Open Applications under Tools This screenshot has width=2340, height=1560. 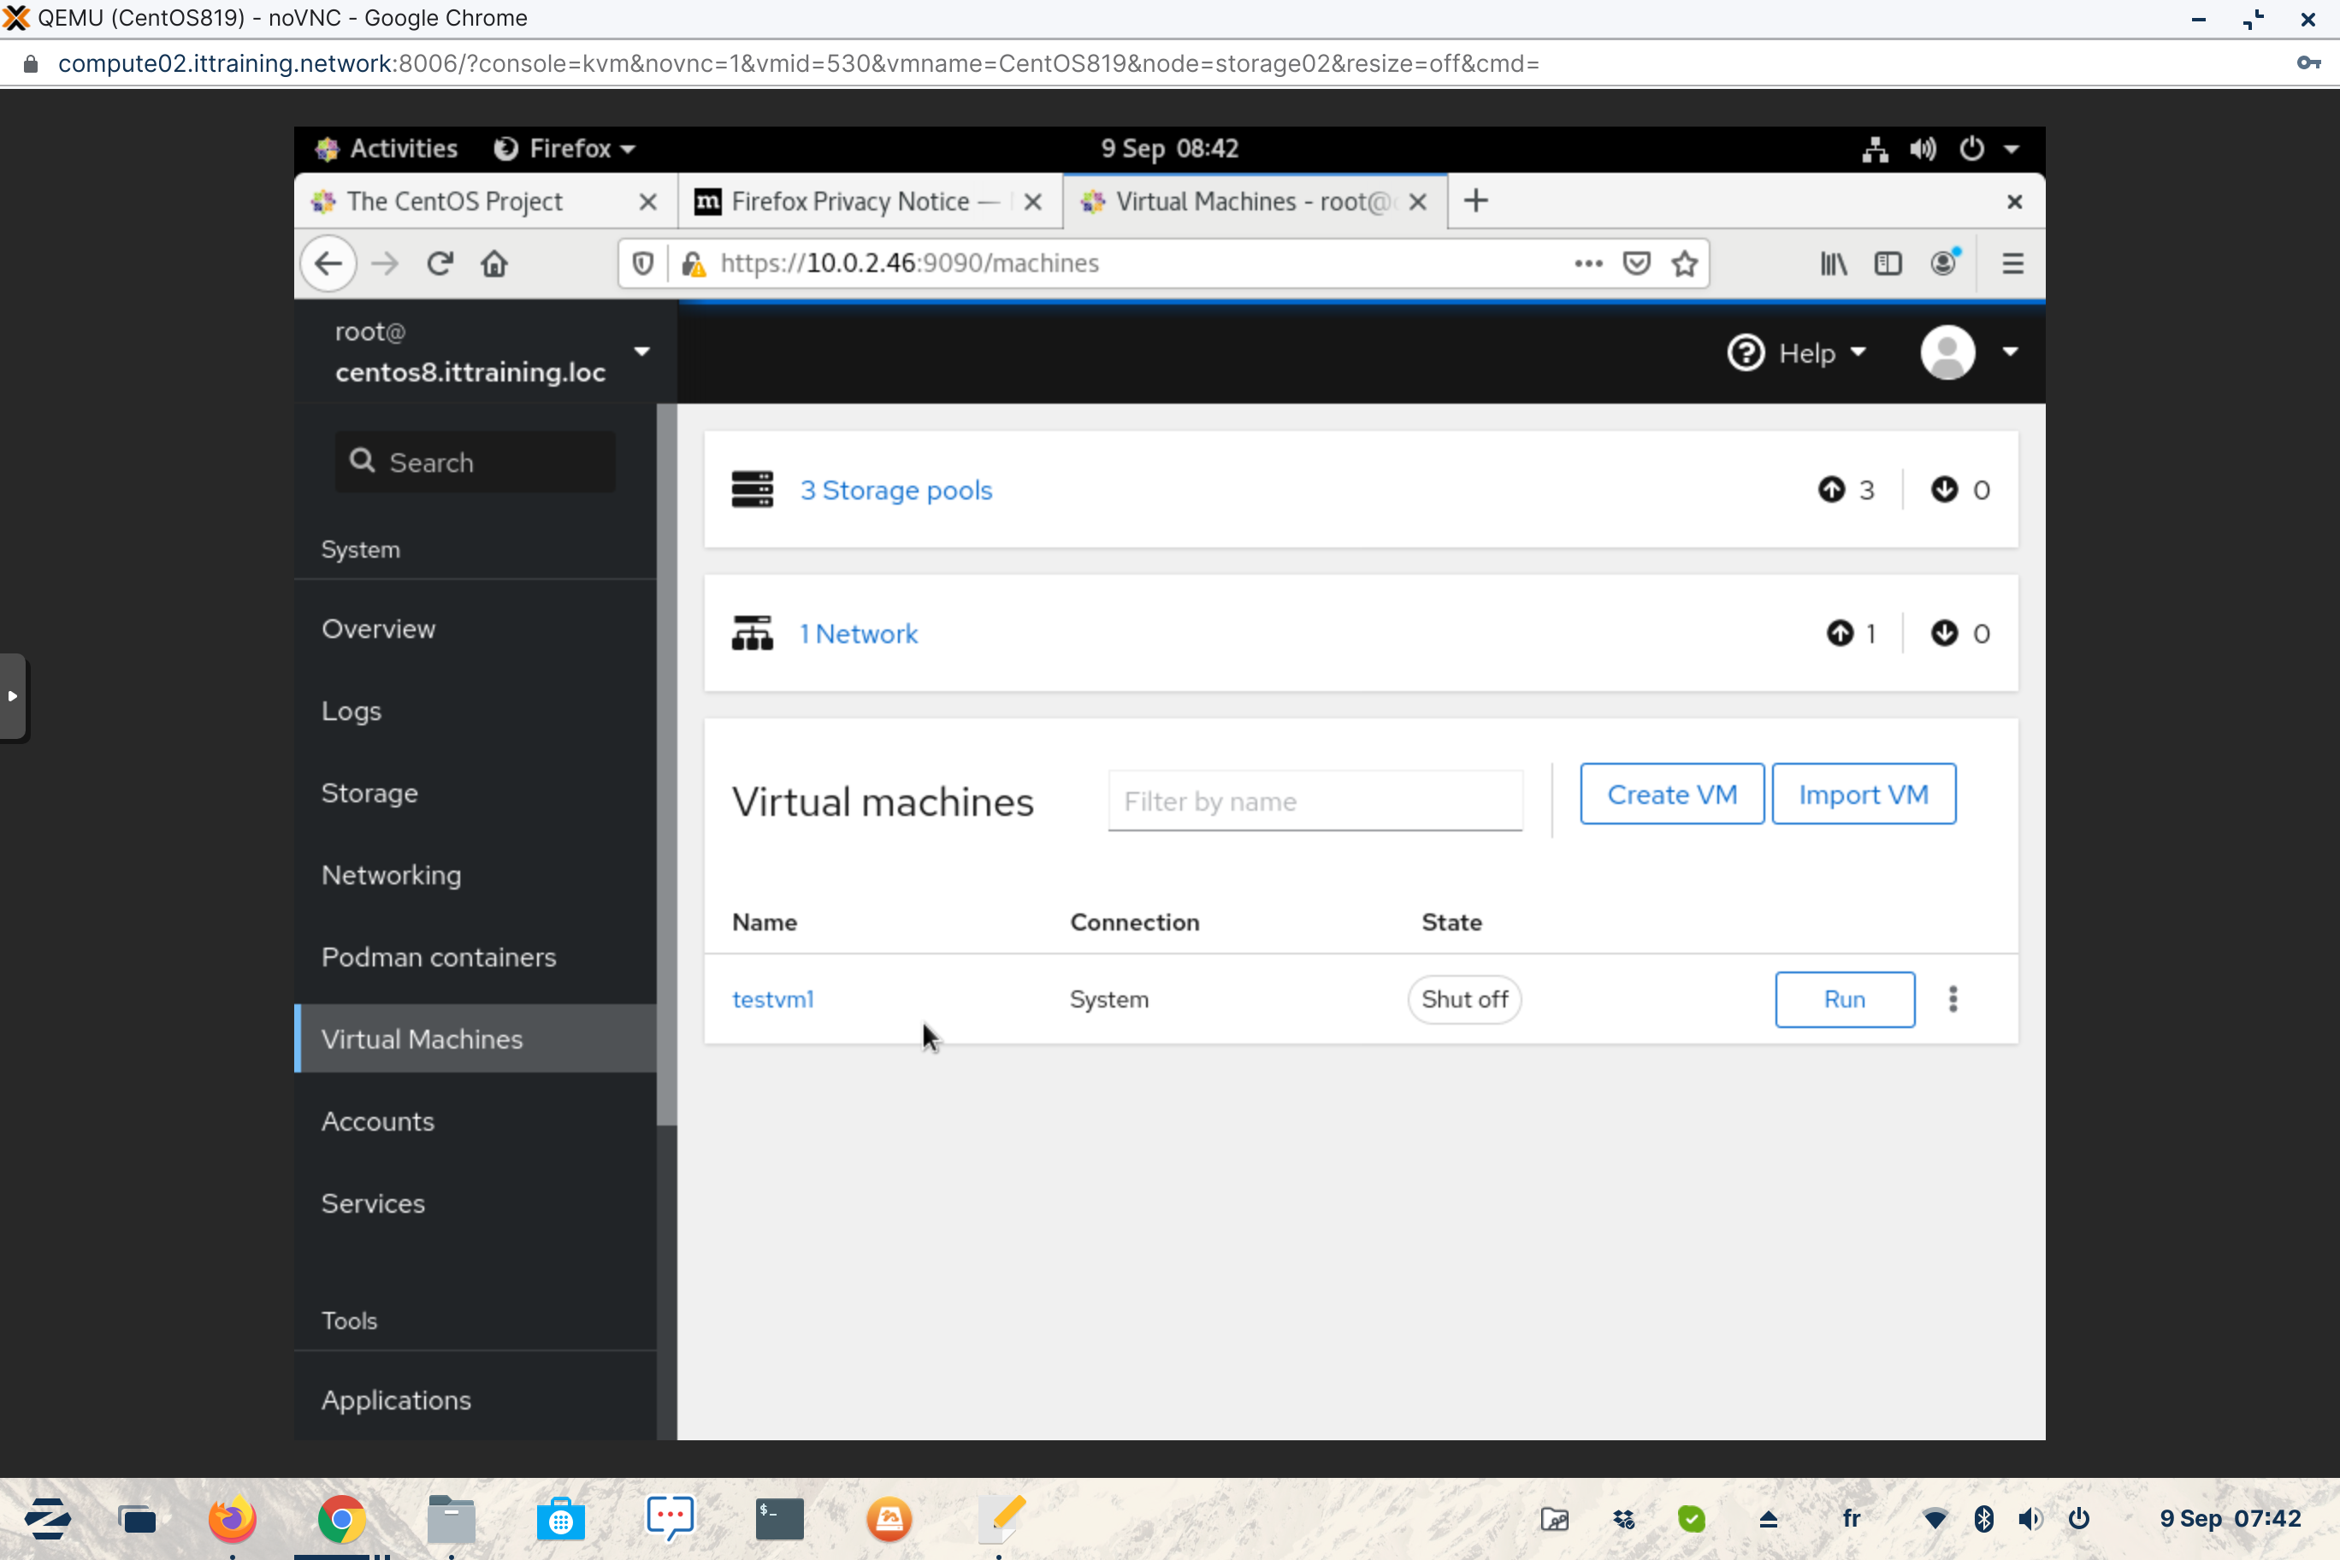point(476,1400)
